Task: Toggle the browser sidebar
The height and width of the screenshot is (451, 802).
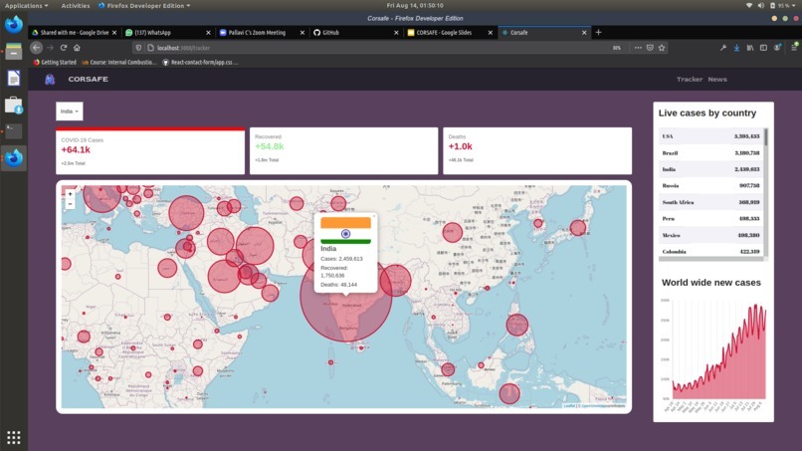Action: click(763, 48)
